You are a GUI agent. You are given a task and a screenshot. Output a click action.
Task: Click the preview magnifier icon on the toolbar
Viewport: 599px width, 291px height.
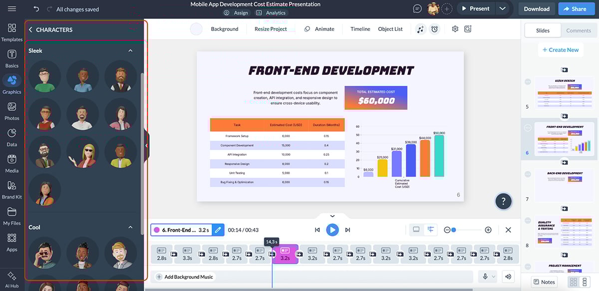467,29
